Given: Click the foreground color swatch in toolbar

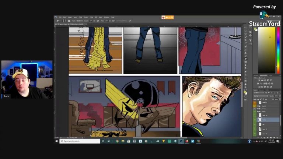Looking at the screenshot, I should 245,92.
